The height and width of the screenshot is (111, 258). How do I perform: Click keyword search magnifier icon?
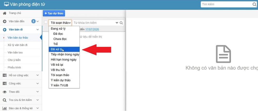121,23
